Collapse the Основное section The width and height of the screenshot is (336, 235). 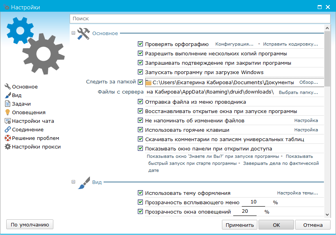[74, 34]
